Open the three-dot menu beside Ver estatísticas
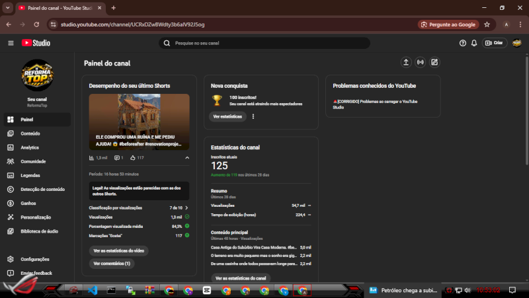The image size is (529, 298). 253,116
